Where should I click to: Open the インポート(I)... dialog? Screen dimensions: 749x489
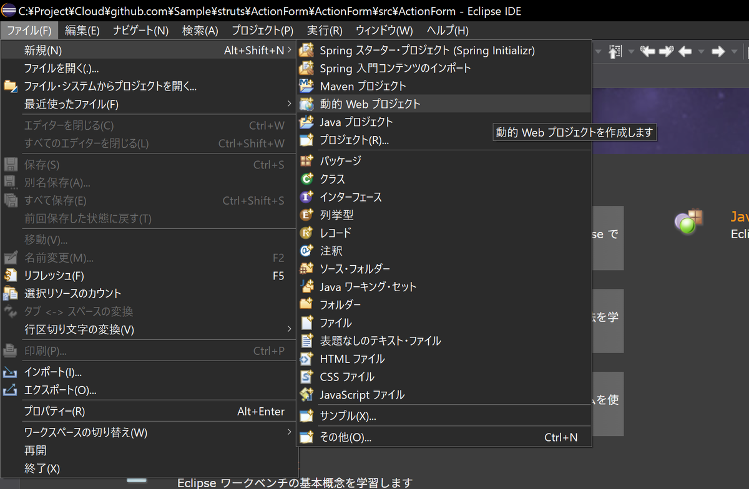tap(149, 373)
